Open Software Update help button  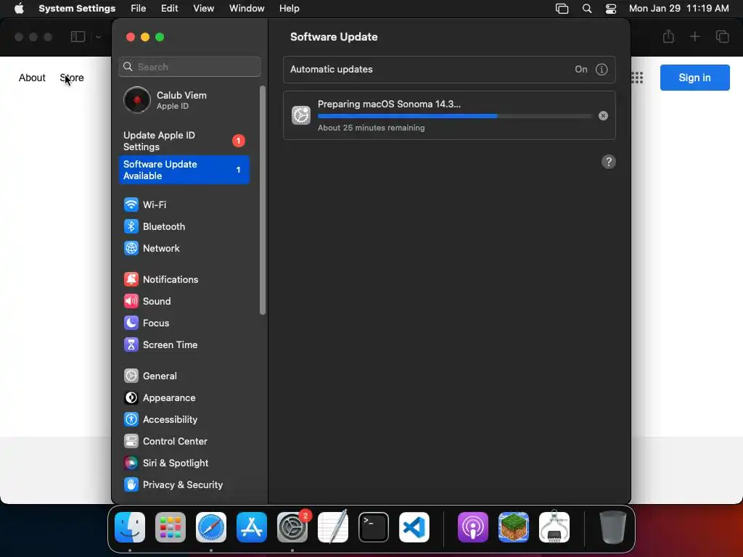tap(609, 162)
